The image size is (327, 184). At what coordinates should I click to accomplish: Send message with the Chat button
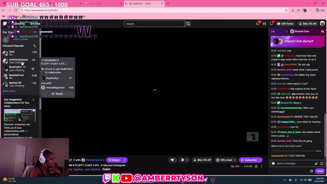[320, 171]
